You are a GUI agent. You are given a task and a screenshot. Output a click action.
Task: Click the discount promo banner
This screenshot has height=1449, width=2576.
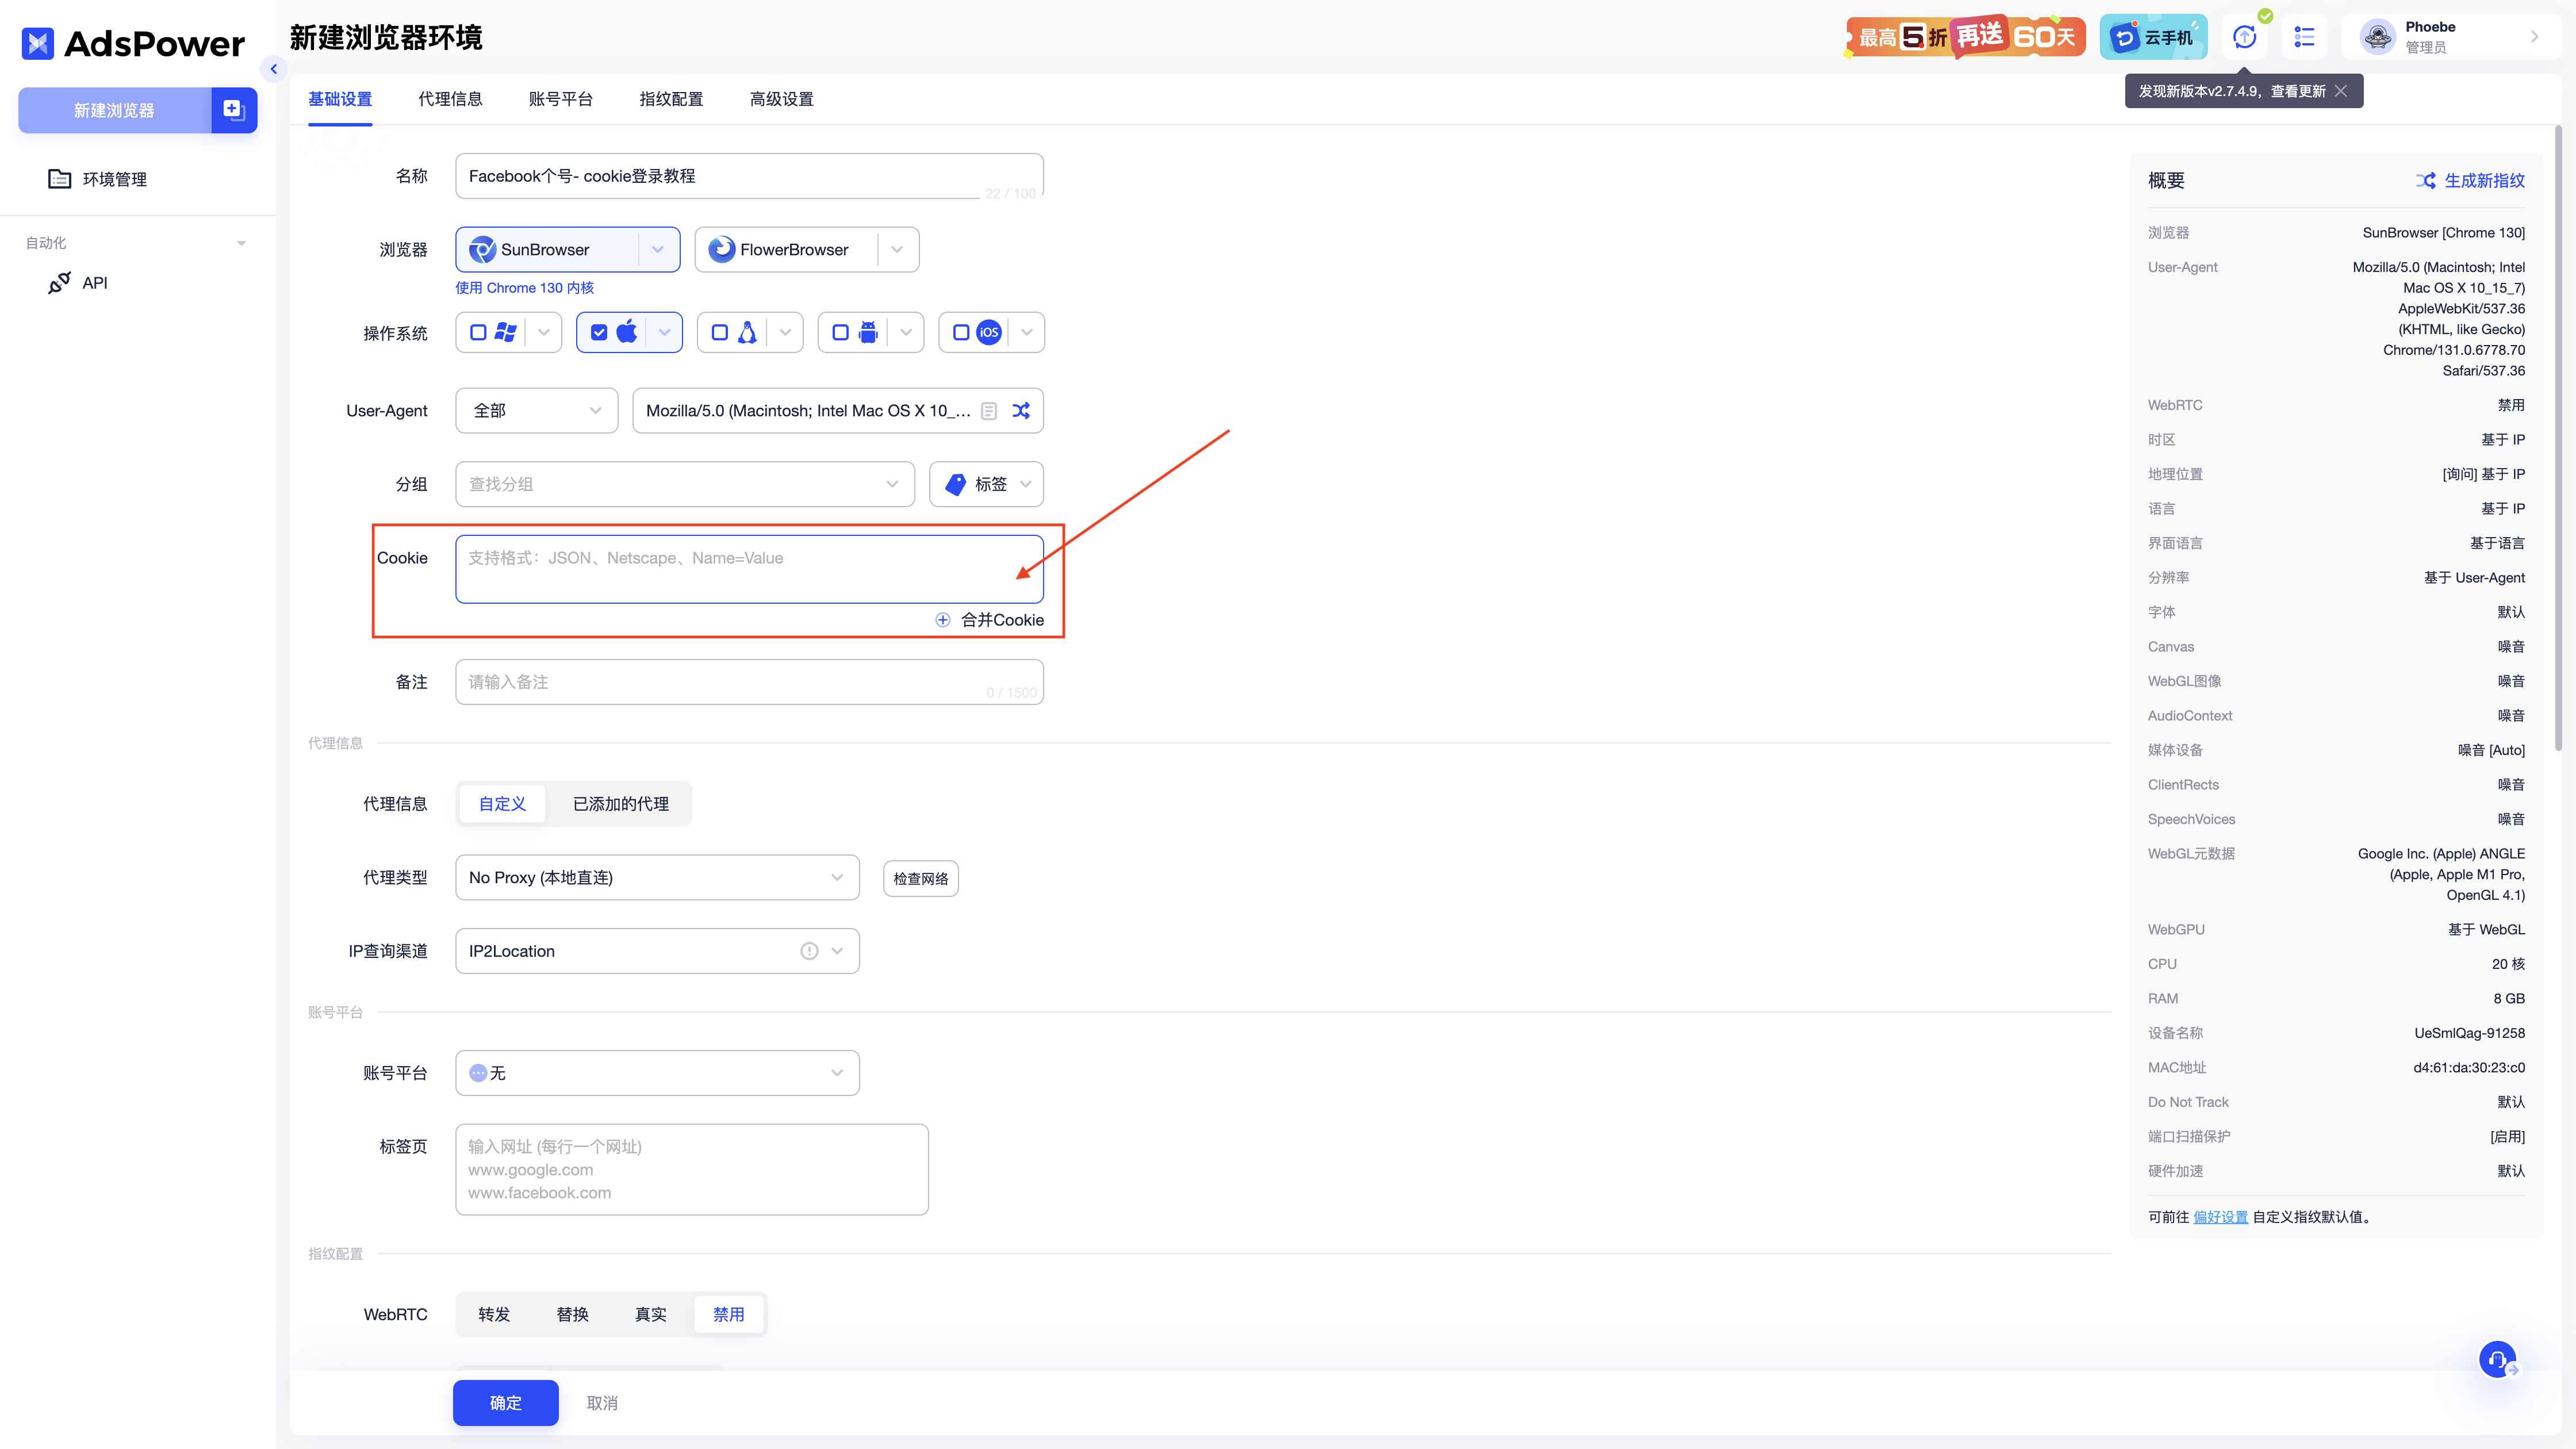(1966, 37)
